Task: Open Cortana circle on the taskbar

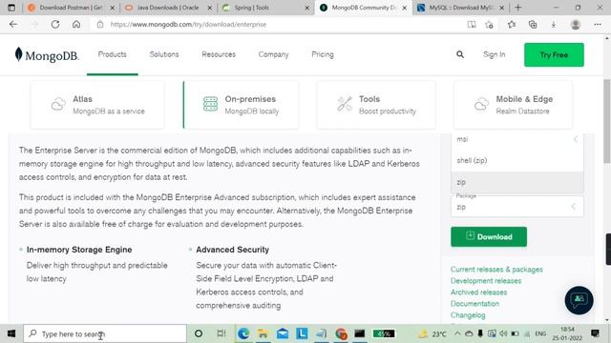Action: pyautogui.click(x=199, y=333)
